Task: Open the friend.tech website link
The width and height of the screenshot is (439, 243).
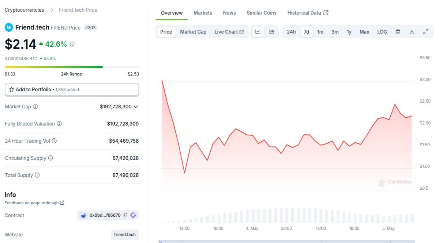Action: [125, 235]
